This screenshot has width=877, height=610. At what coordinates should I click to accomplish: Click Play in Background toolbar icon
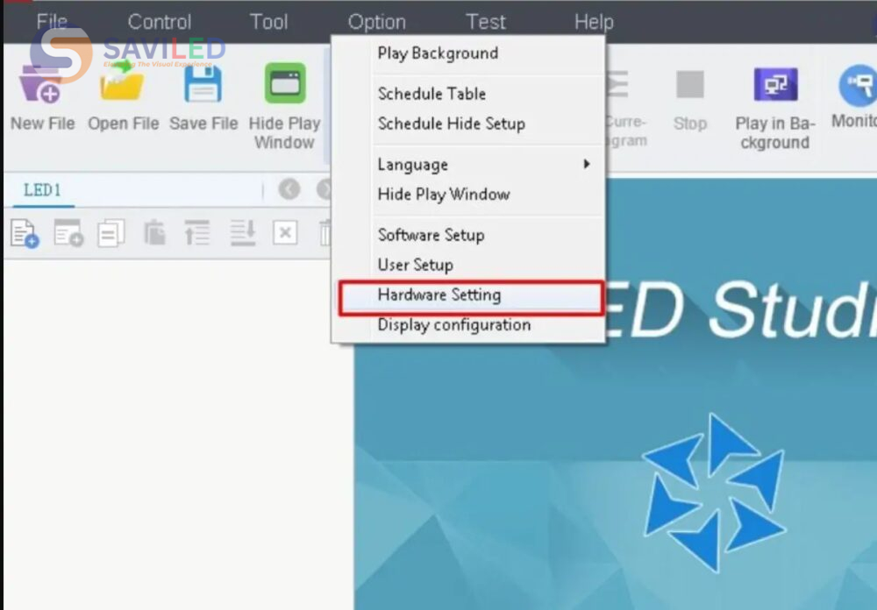pos(774,86)
